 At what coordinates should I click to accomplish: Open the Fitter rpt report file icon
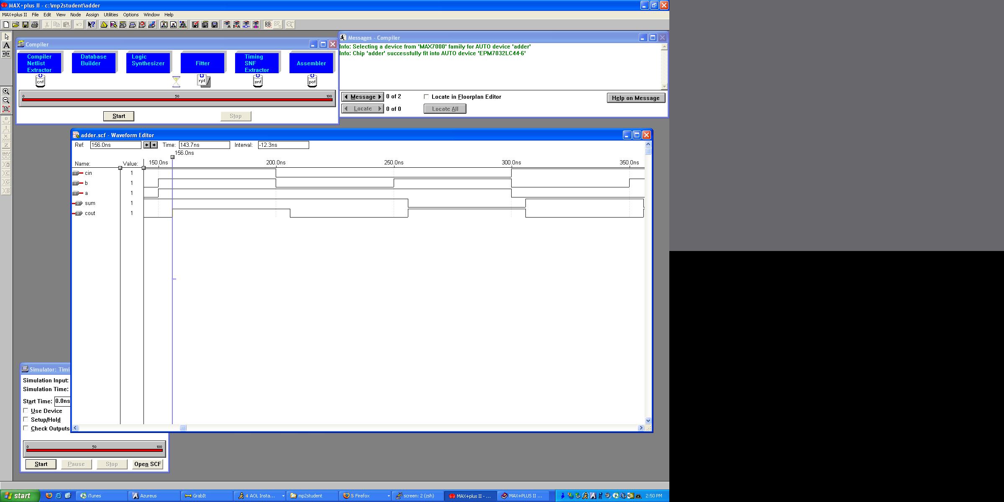pos(203,81)
